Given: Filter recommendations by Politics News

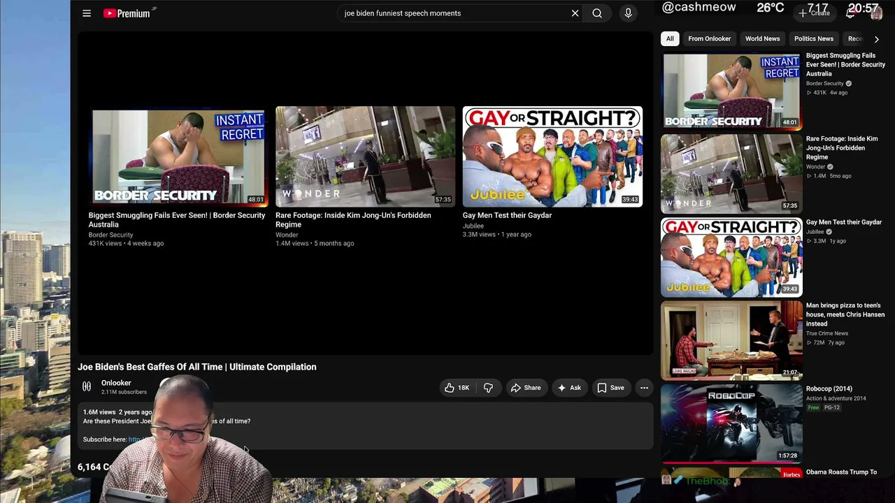Looking at the screenshot, I should 813,39.
